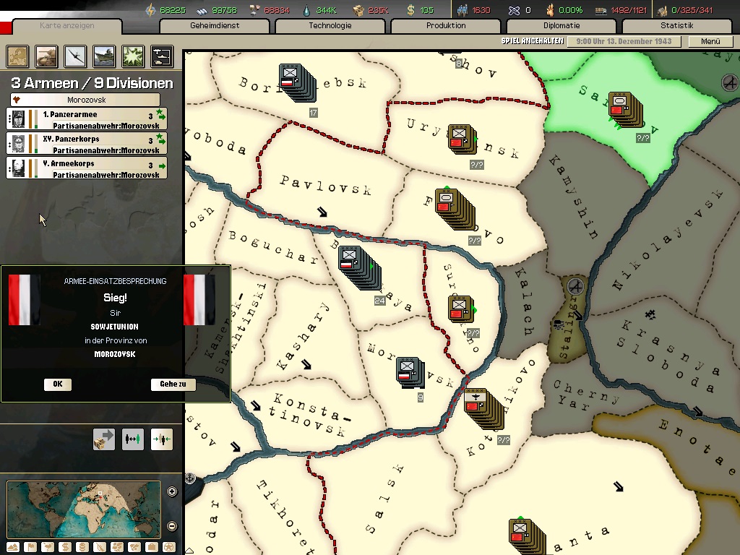
Task: Expand the XV. Panzerkorps unit entry
Action: [x=87, y=144]
